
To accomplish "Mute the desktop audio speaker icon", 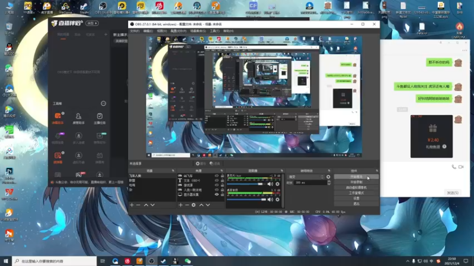I will click(270, 199).
